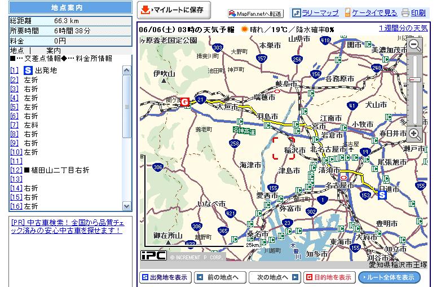The height and width of the screenshot is (287, 441).
Task: Click route 256 shield on map
Action: [x=297, y=59]
